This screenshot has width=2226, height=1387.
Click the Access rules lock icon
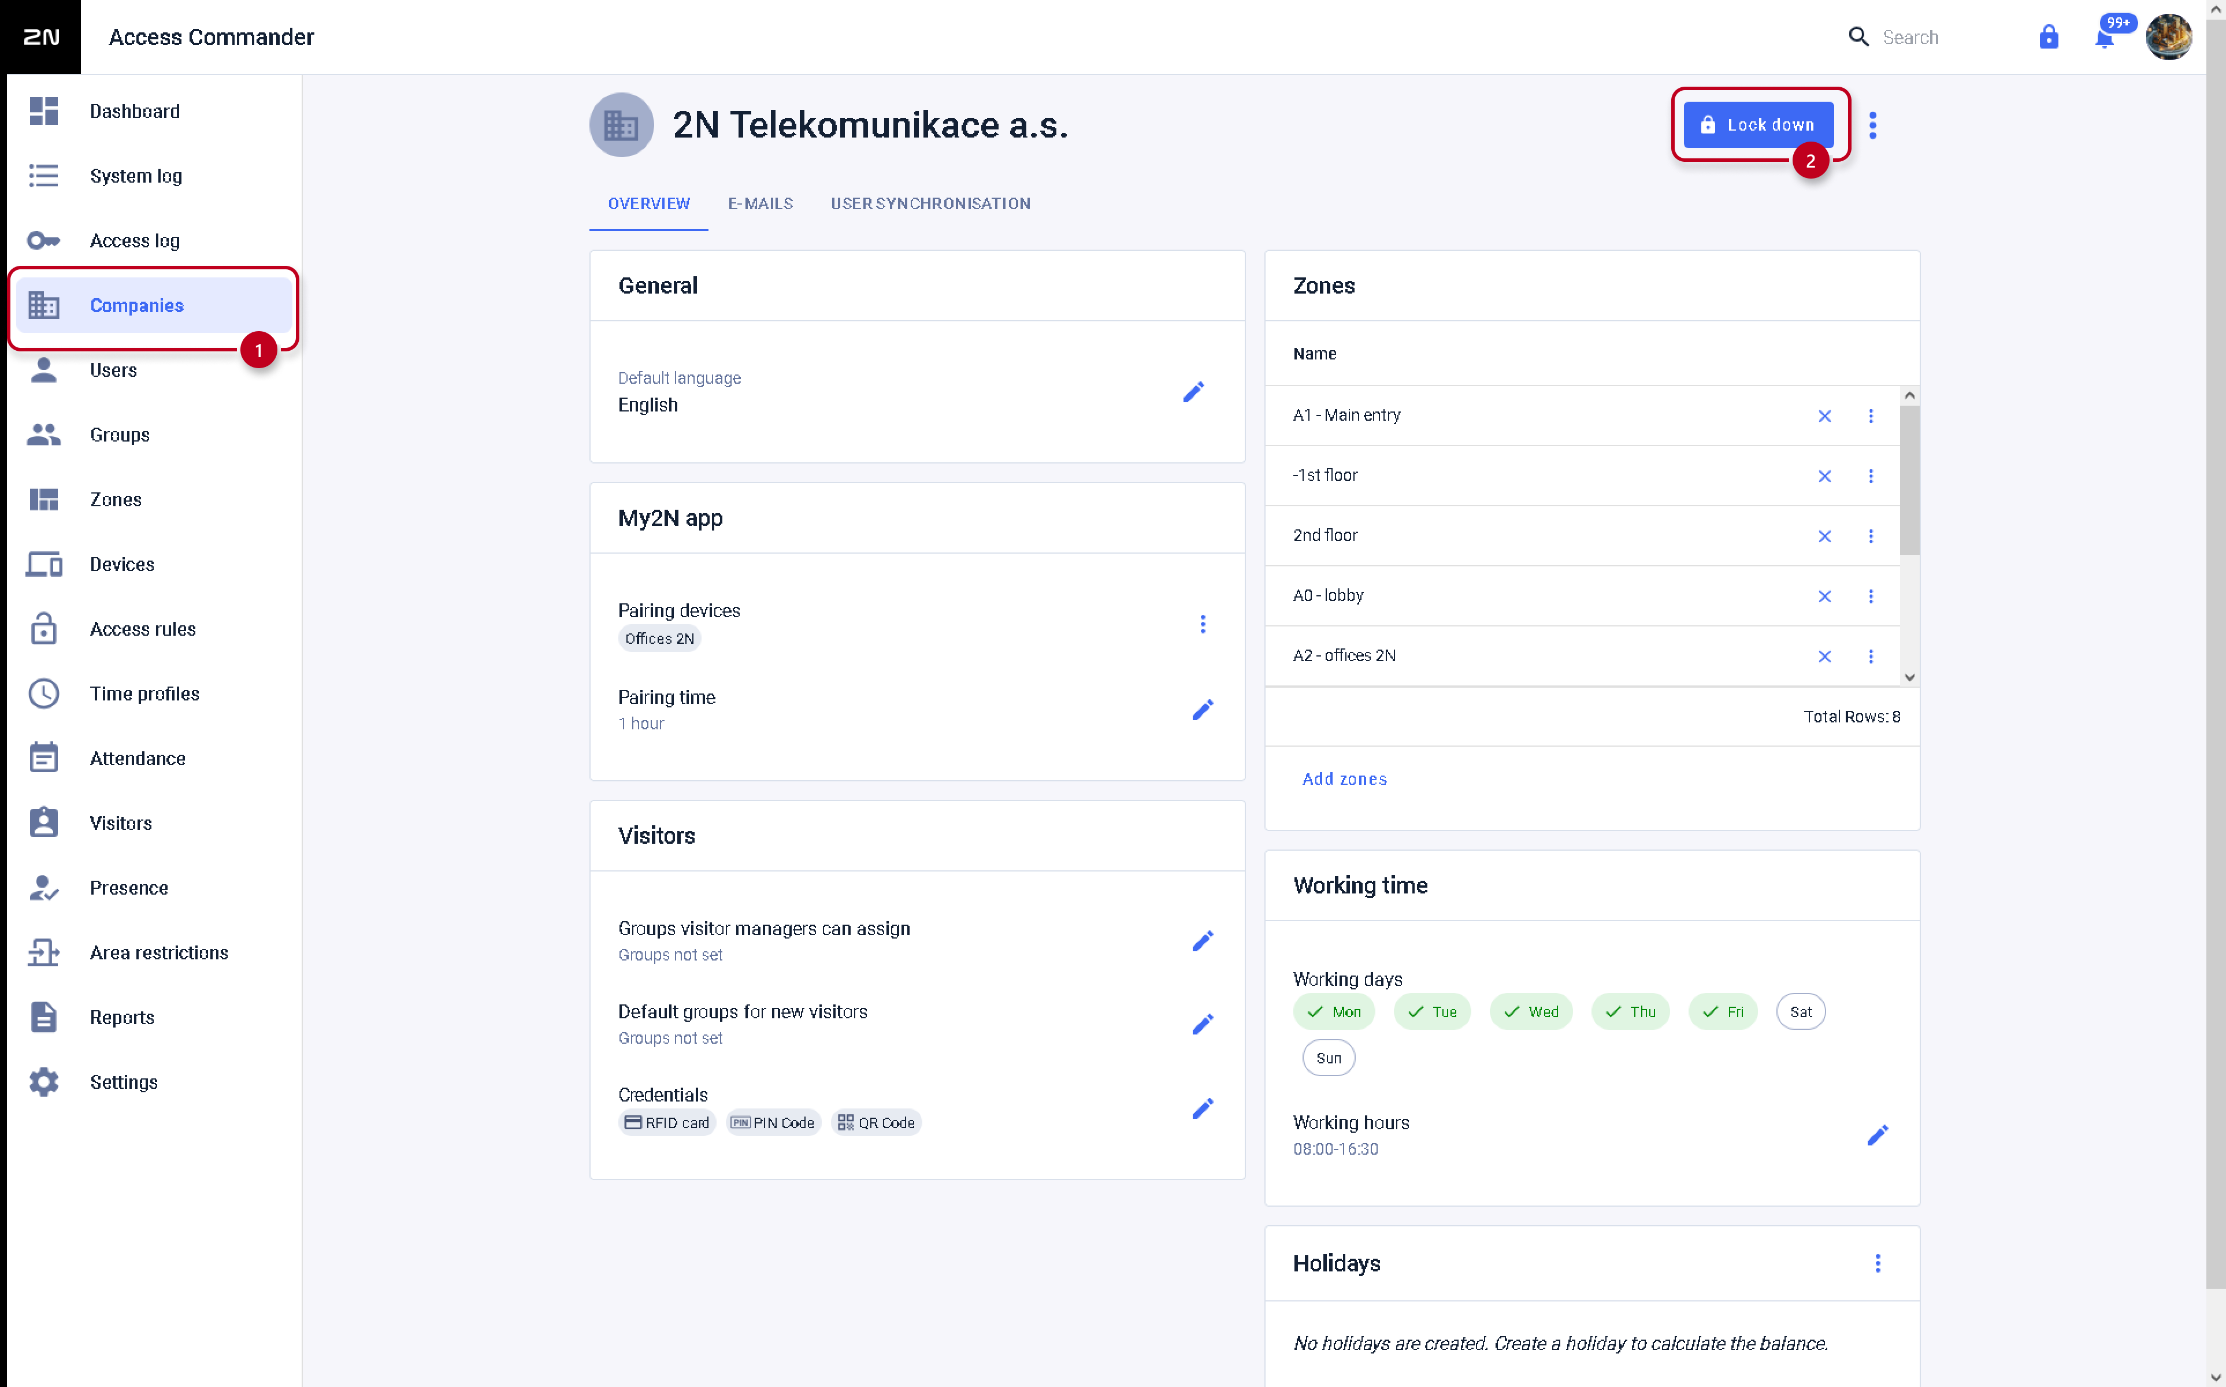click(43, 628)
